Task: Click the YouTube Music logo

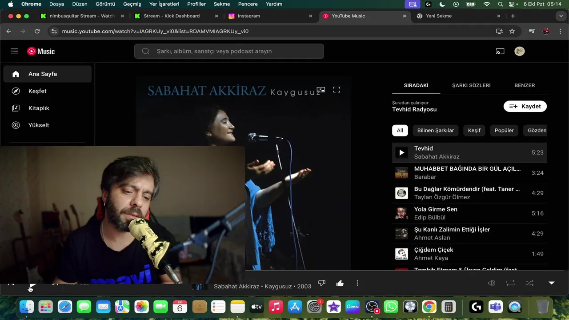Action: click(41, 51)
